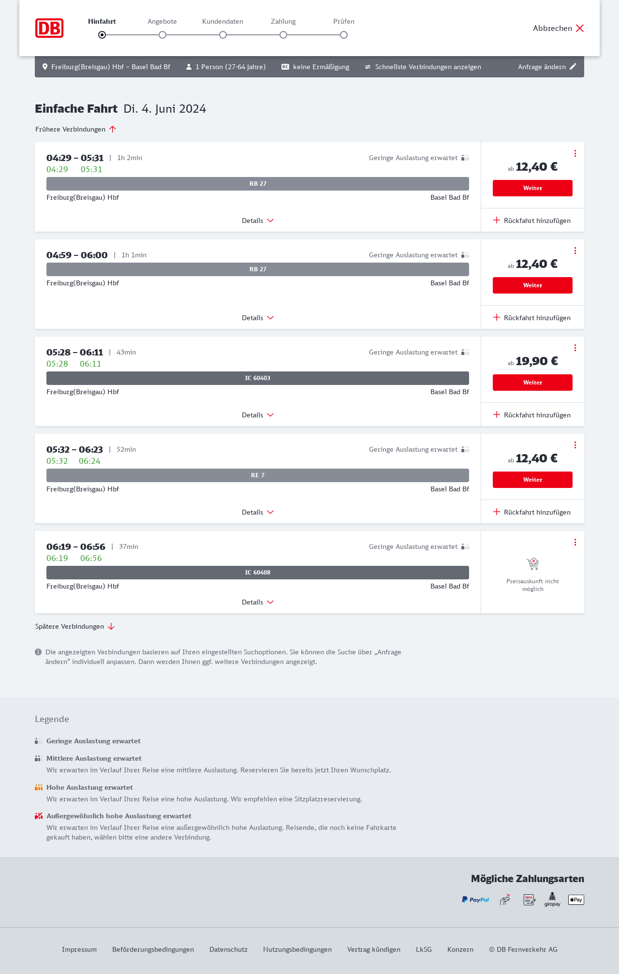This screenshot has height=974, width=619.
Task: Expand Details for 04:29 RB 27 connection
Action: (258, 221)
